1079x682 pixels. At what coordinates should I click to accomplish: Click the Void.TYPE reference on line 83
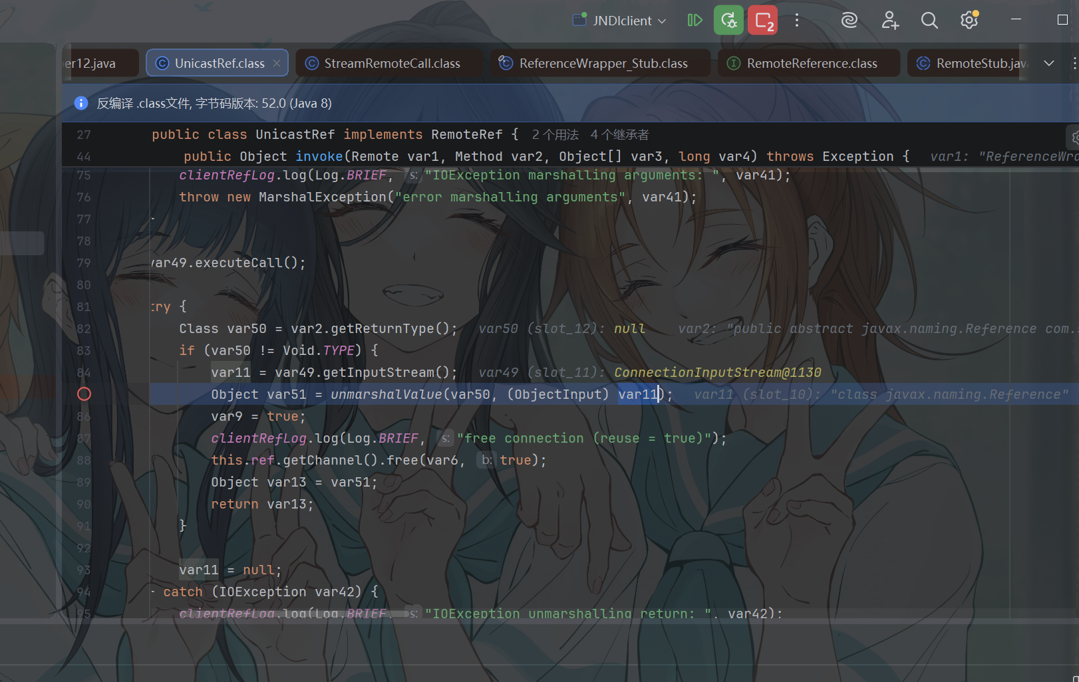tap(319, 350)
